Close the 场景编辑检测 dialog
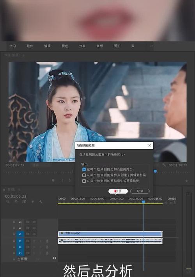The height and width of the screenshot is (277, 195). pyautogui.click(x=149, y=145)
